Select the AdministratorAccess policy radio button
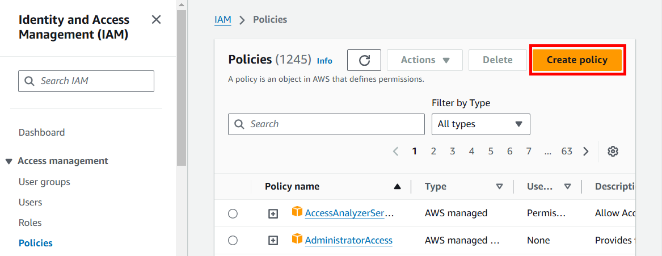662x256 pixels. point(233,240)
